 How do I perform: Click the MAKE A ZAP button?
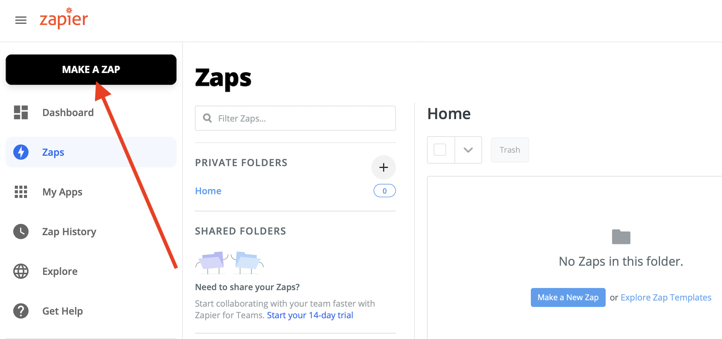[x=91, y=69]
